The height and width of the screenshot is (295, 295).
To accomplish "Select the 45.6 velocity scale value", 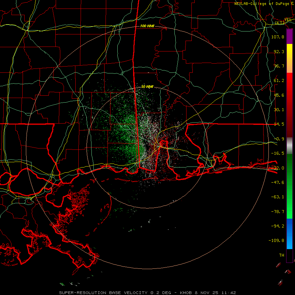I will tap(279, 95).
